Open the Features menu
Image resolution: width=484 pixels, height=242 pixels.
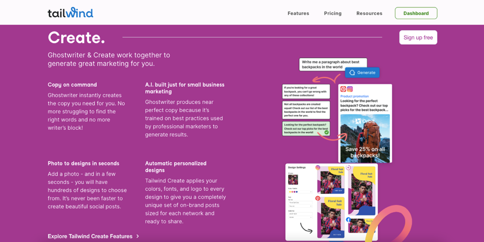(298, 13)
